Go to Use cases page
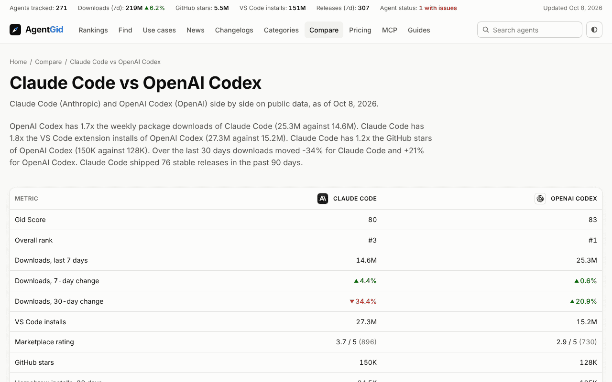Image resolution: width=612 pixels, height=382 pixels. pyautogui.click(x=159, y=30)
